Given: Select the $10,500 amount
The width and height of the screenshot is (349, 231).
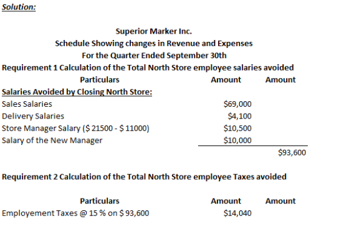Looking at the screenshot, I should pyautogui.click(x=237, y=129).
